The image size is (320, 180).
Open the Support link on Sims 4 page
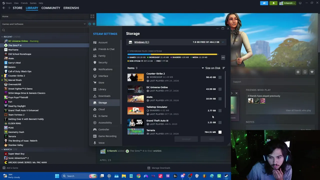tap(237, 82)
